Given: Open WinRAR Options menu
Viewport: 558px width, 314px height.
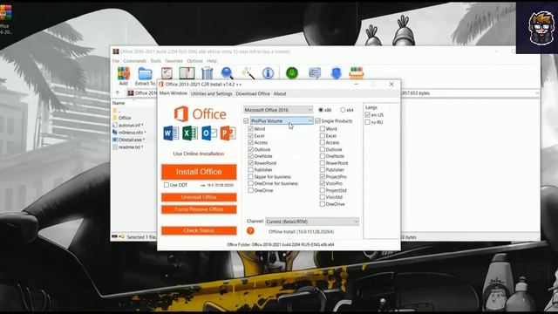Looking at the screenshot, I should point(194,61).
